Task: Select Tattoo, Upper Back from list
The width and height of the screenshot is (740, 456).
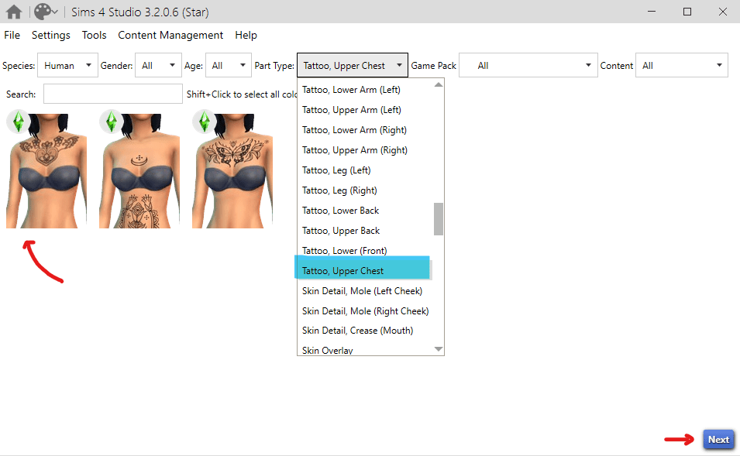Action: [x=341, y=231]
